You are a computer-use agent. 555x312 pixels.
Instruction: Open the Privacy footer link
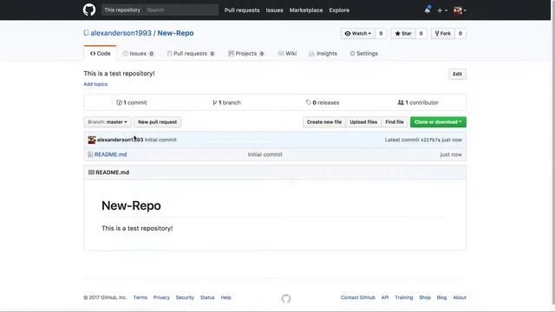[161, 297]
